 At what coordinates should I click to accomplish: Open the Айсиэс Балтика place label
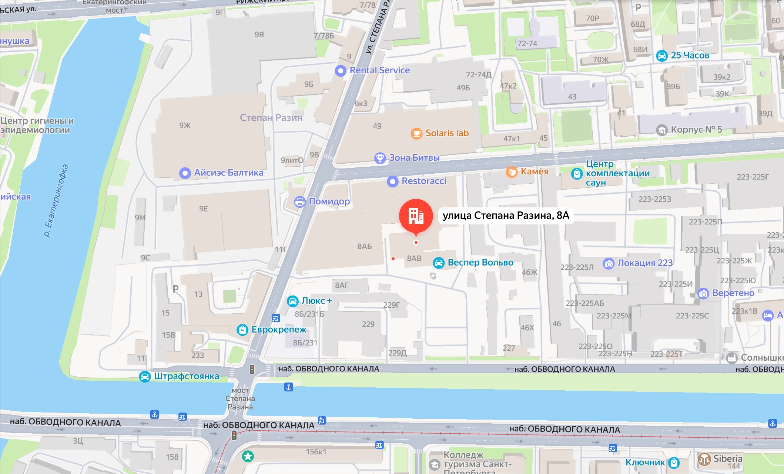[229, 173]
